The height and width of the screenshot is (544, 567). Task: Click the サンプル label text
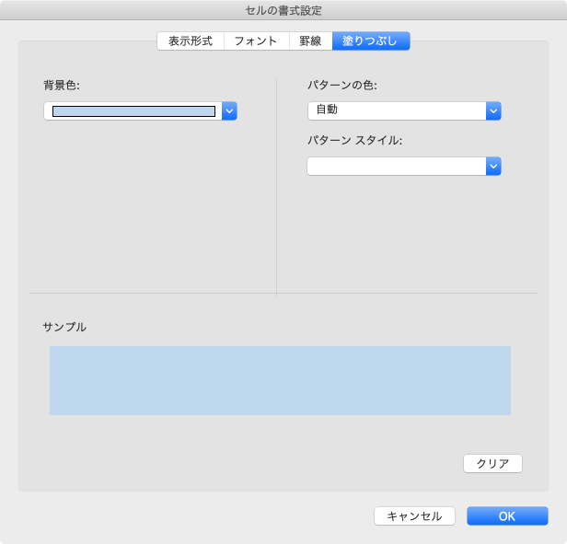pos(64,327)
